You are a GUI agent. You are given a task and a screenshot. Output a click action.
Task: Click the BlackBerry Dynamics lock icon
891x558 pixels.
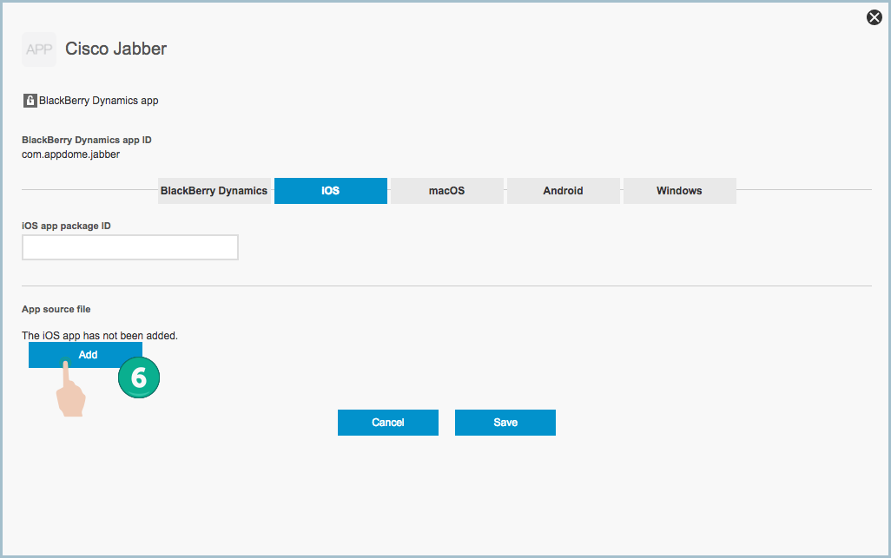(x=30, y=101)
